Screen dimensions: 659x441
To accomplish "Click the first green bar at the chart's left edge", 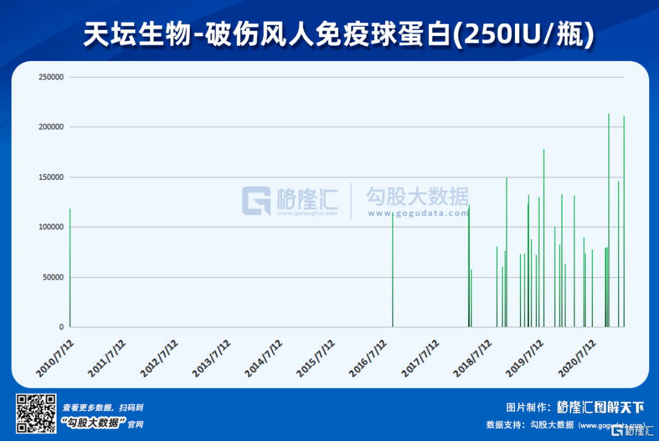I will [x=70, y=268].
